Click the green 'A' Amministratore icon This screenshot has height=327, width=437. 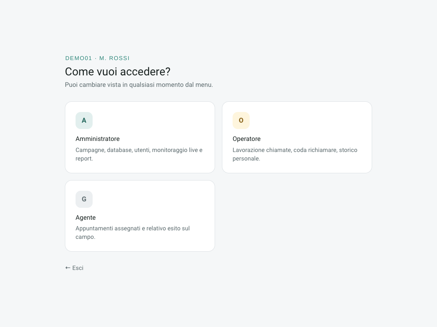[x=84, y=120]
